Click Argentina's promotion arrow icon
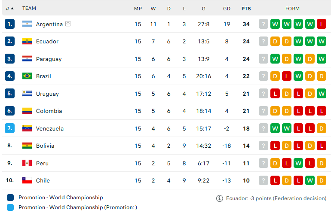This screenshot has width=331, height=213. click(x=68, y=24)
